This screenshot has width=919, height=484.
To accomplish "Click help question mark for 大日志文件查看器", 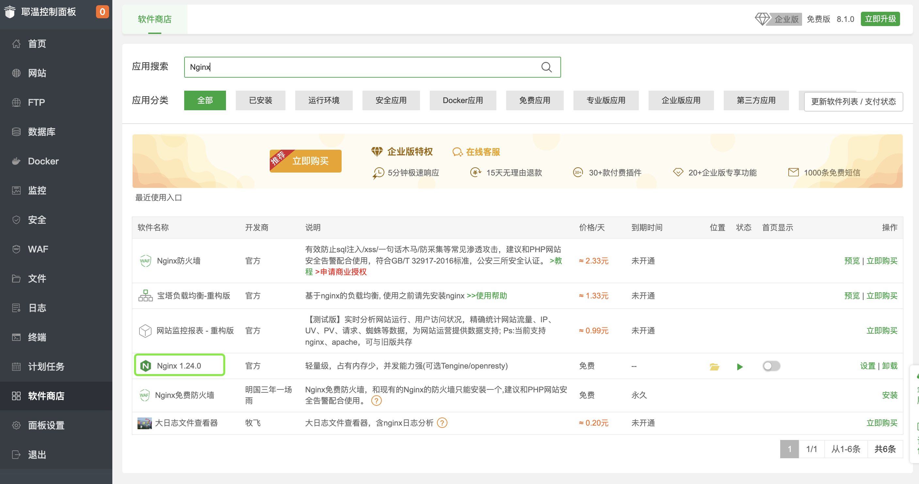I will click(x=442, y=423).
